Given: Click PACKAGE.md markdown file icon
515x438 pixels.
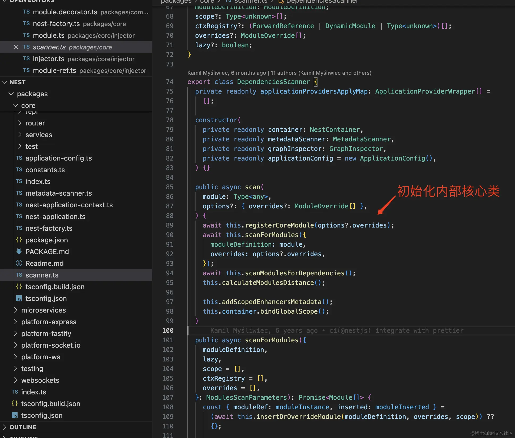Looking at the screenshot, I should tap(19, 251).
